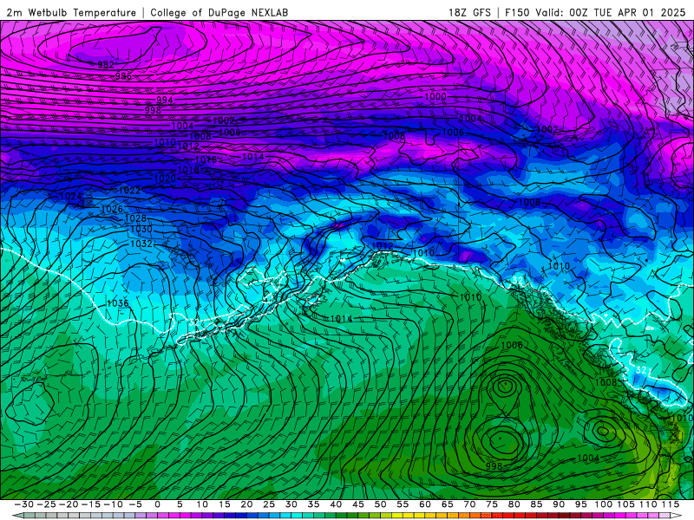Click the 994 isobar label
Screen dimensions: 694x520
pos(165,100)
